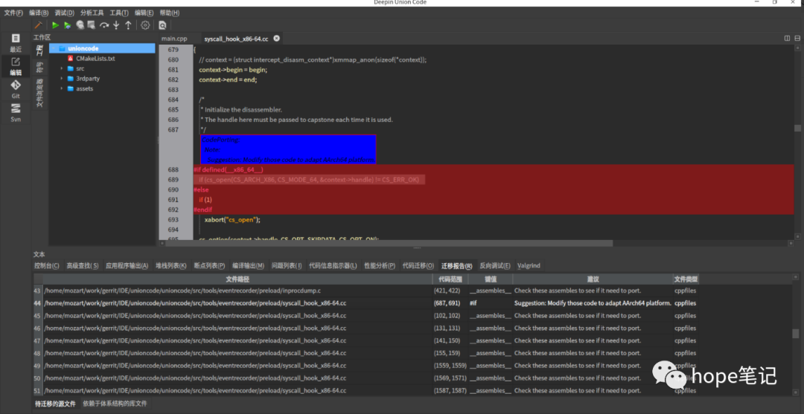This screenshot has height=414, width=804.
Task: Open the 工具(T) menu
Action: pyautogui.click(x=119, y=13)
